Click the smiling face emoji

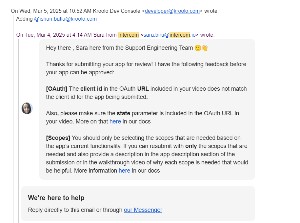198,48
